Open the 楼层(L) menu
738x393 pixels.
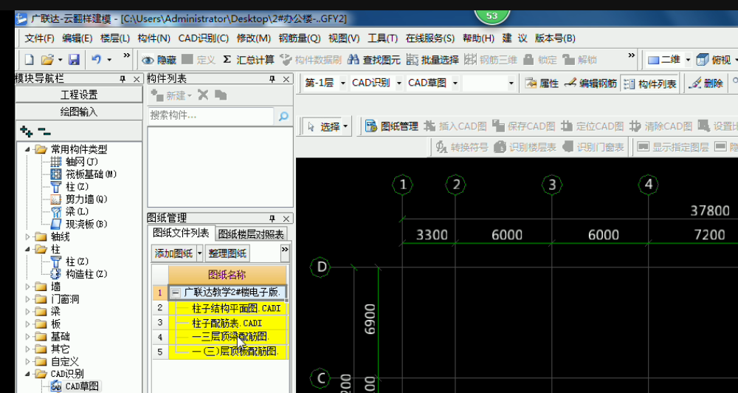click(x=115, y=38)
